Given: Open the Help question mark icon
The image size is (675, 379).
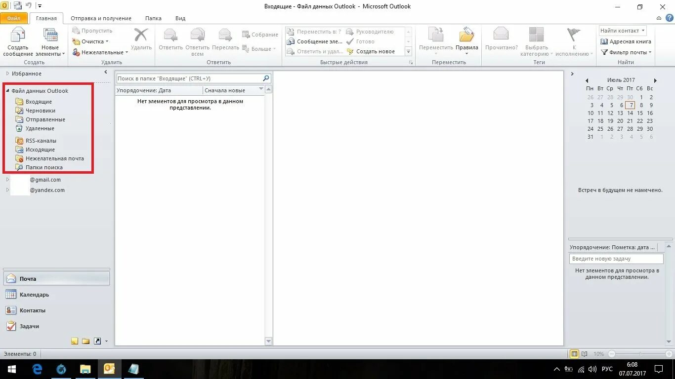Looking at the screenshot, I should click(669, 18).
